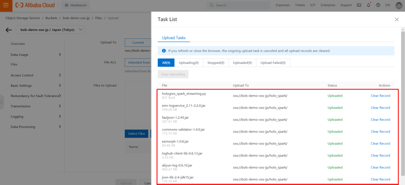Show the Uploaded(9) filter
Screen dimensions: 405x185
(242, 63)
